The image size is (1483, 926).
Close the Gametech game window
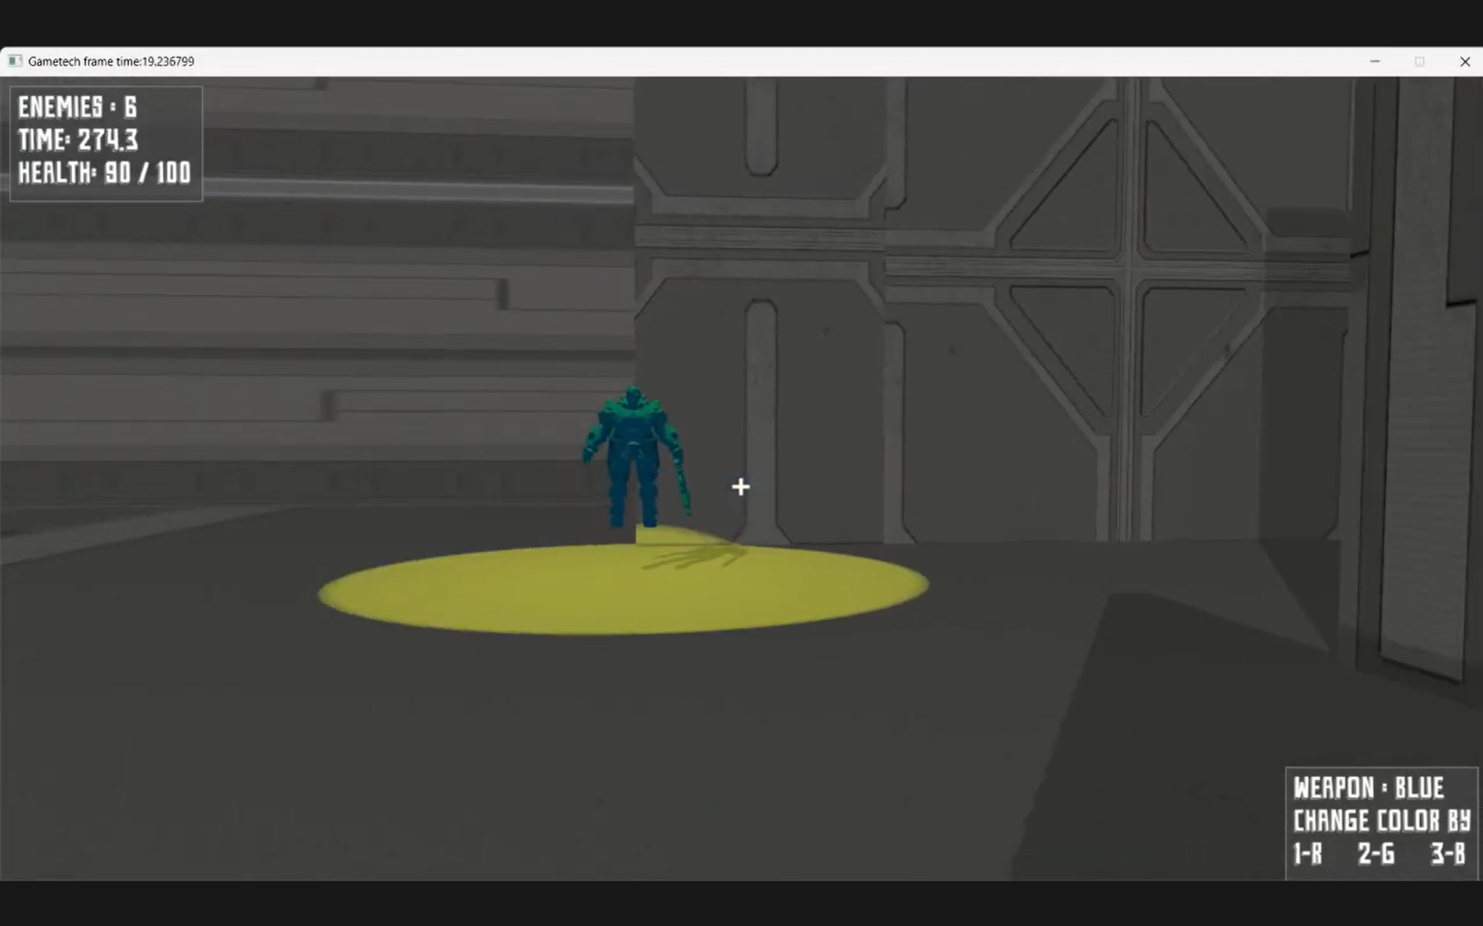click(1464, 61)
